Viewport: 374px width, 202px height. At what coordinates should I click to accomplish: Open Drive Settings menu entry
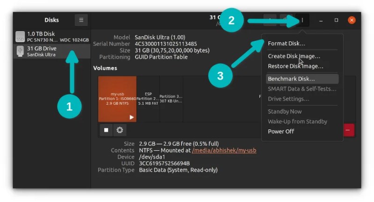point(288,99)
